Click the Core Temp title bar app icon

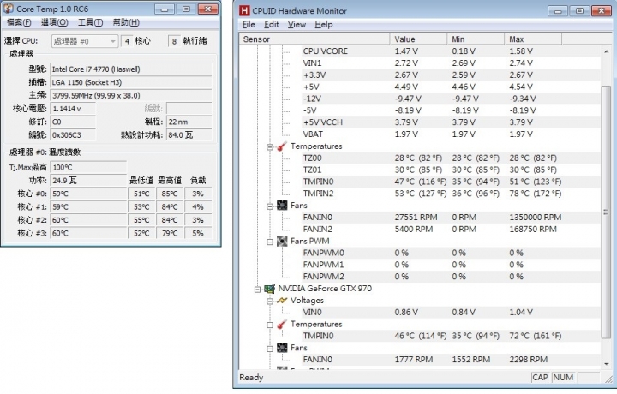[x=8, y=9]
